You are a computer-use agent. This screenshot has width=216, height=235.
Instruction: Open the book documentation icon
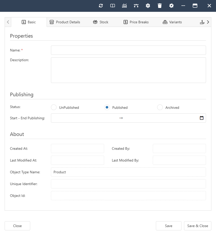coord(113,6)
